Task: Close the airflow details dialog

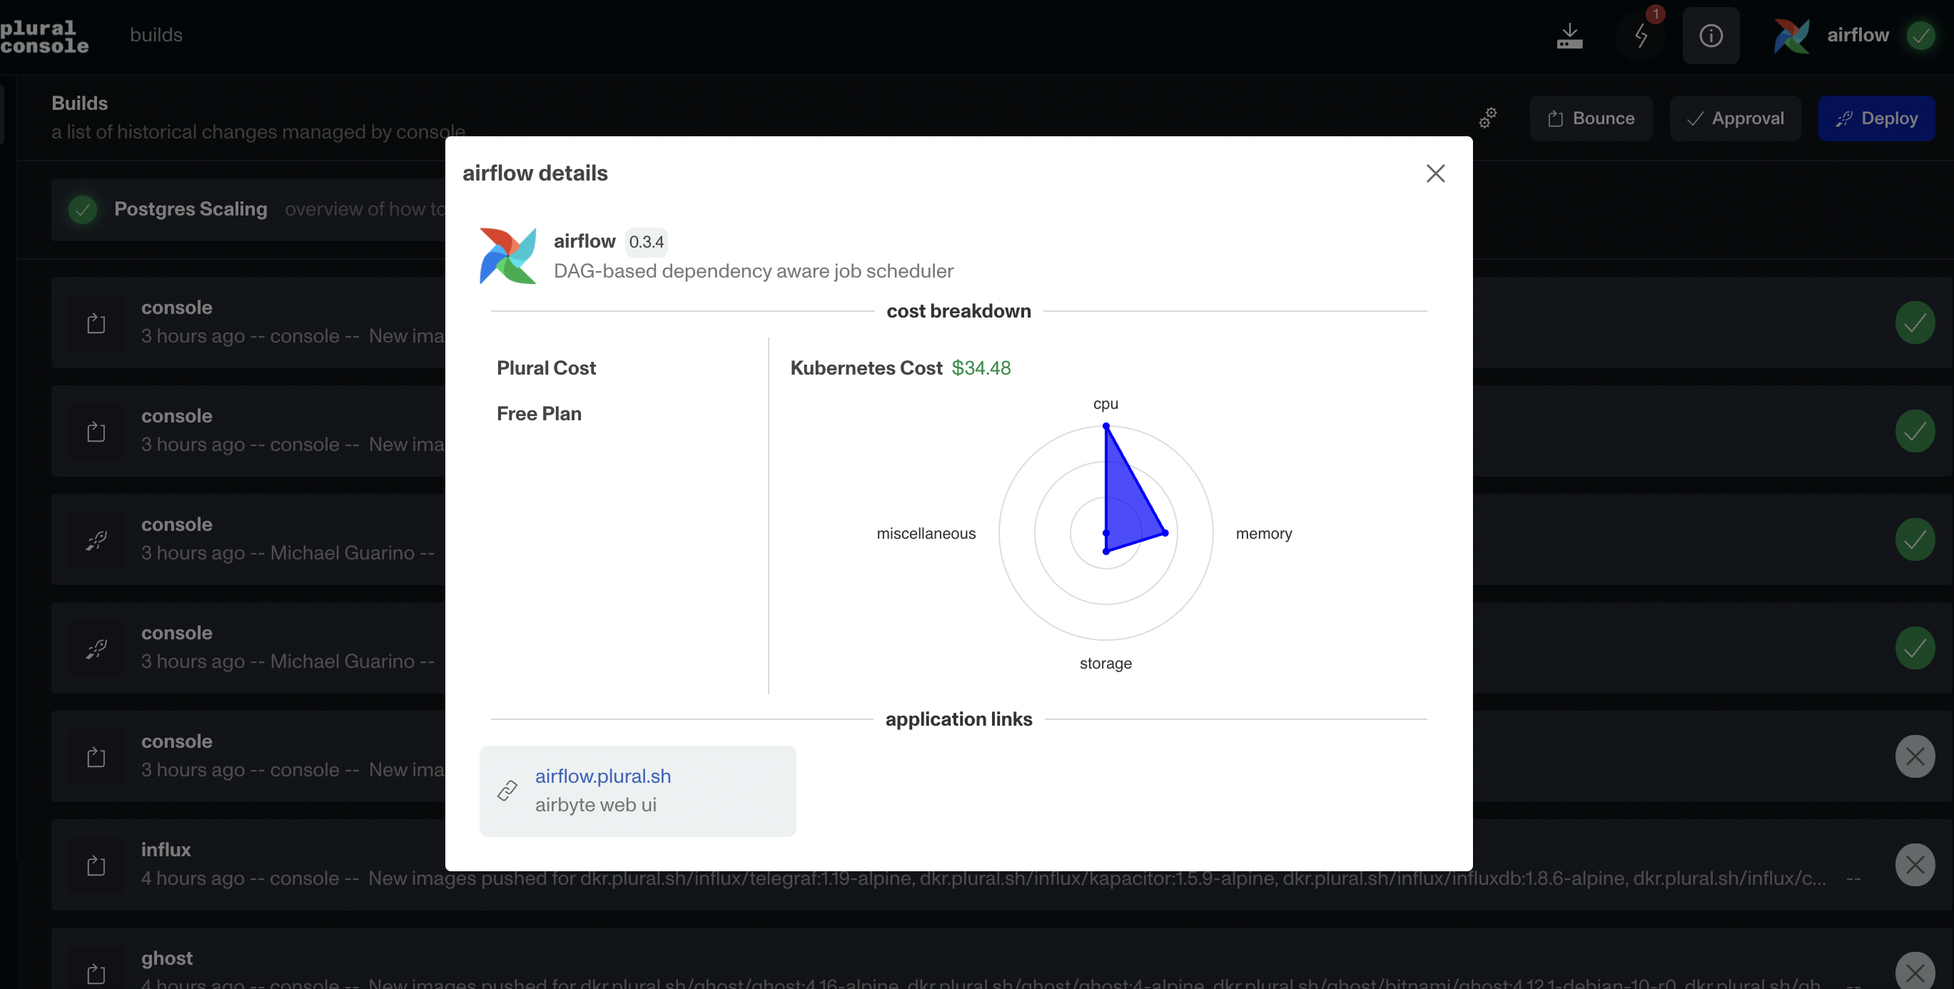Action: click(x=1435, y=173)
